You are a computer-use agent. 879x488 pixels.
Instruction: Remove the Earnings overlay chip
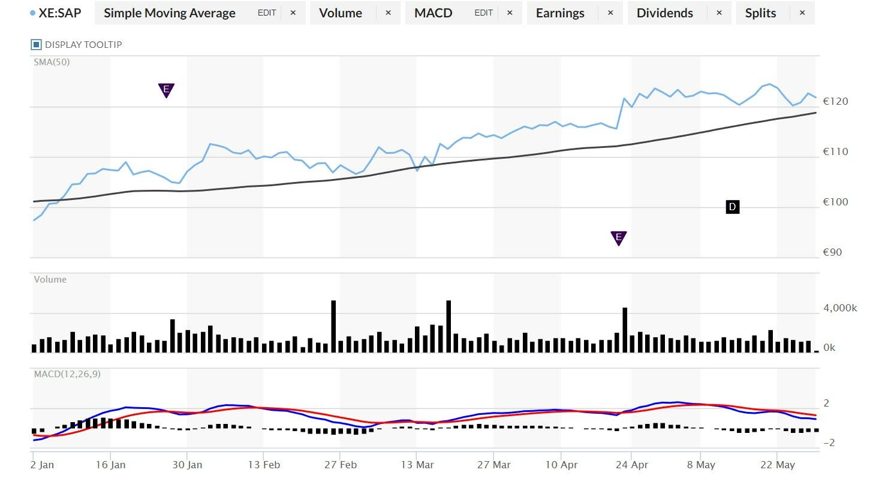pos(610,13)
